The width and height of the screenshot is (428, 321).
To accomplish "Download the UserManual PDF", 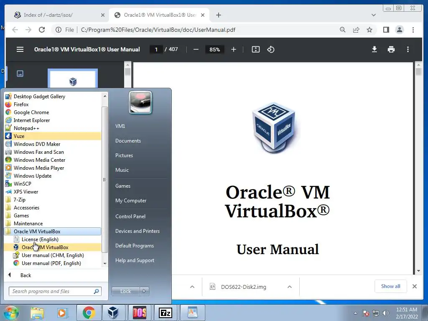I will point(374,49).
